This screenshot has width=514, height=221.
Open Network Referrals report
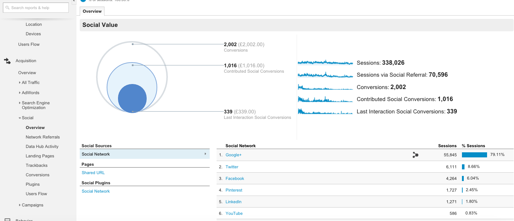click(x=43, y=137)
